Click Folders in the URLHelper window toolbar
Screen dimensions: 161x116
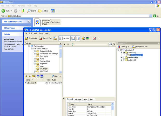pyautogui.click(x=43, y=11)
